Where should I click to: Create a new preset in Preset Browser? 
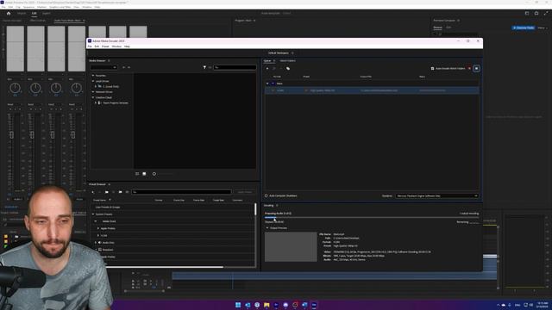point(93,192)
